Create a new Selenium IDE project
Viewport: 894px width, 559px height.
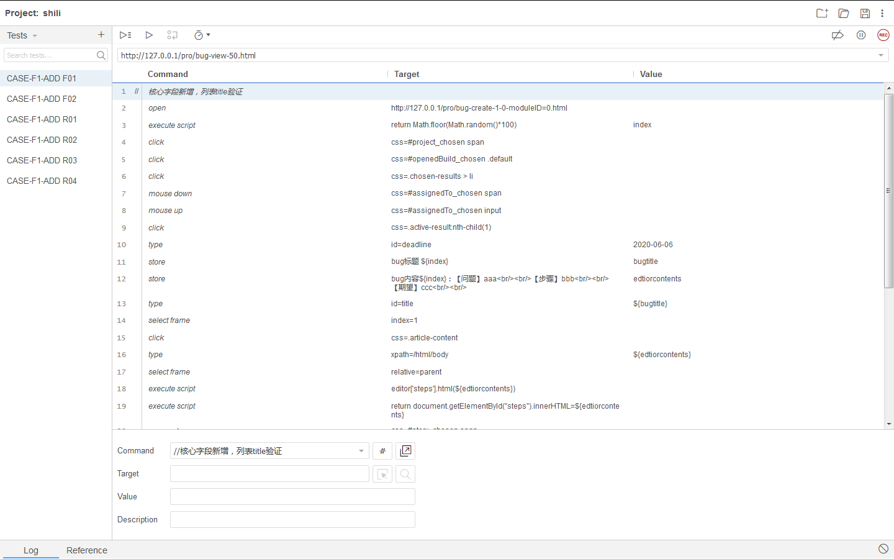[822, 13]
